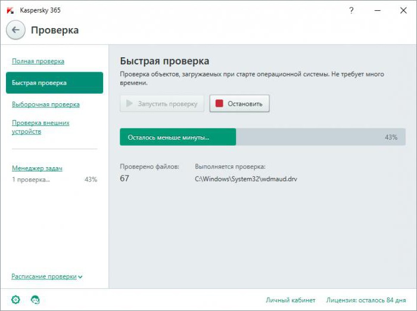The width and height of the screenshot is (417, 311).
Task: Click the 1 проверка... task status text
Action: click(x=31, y=179)
